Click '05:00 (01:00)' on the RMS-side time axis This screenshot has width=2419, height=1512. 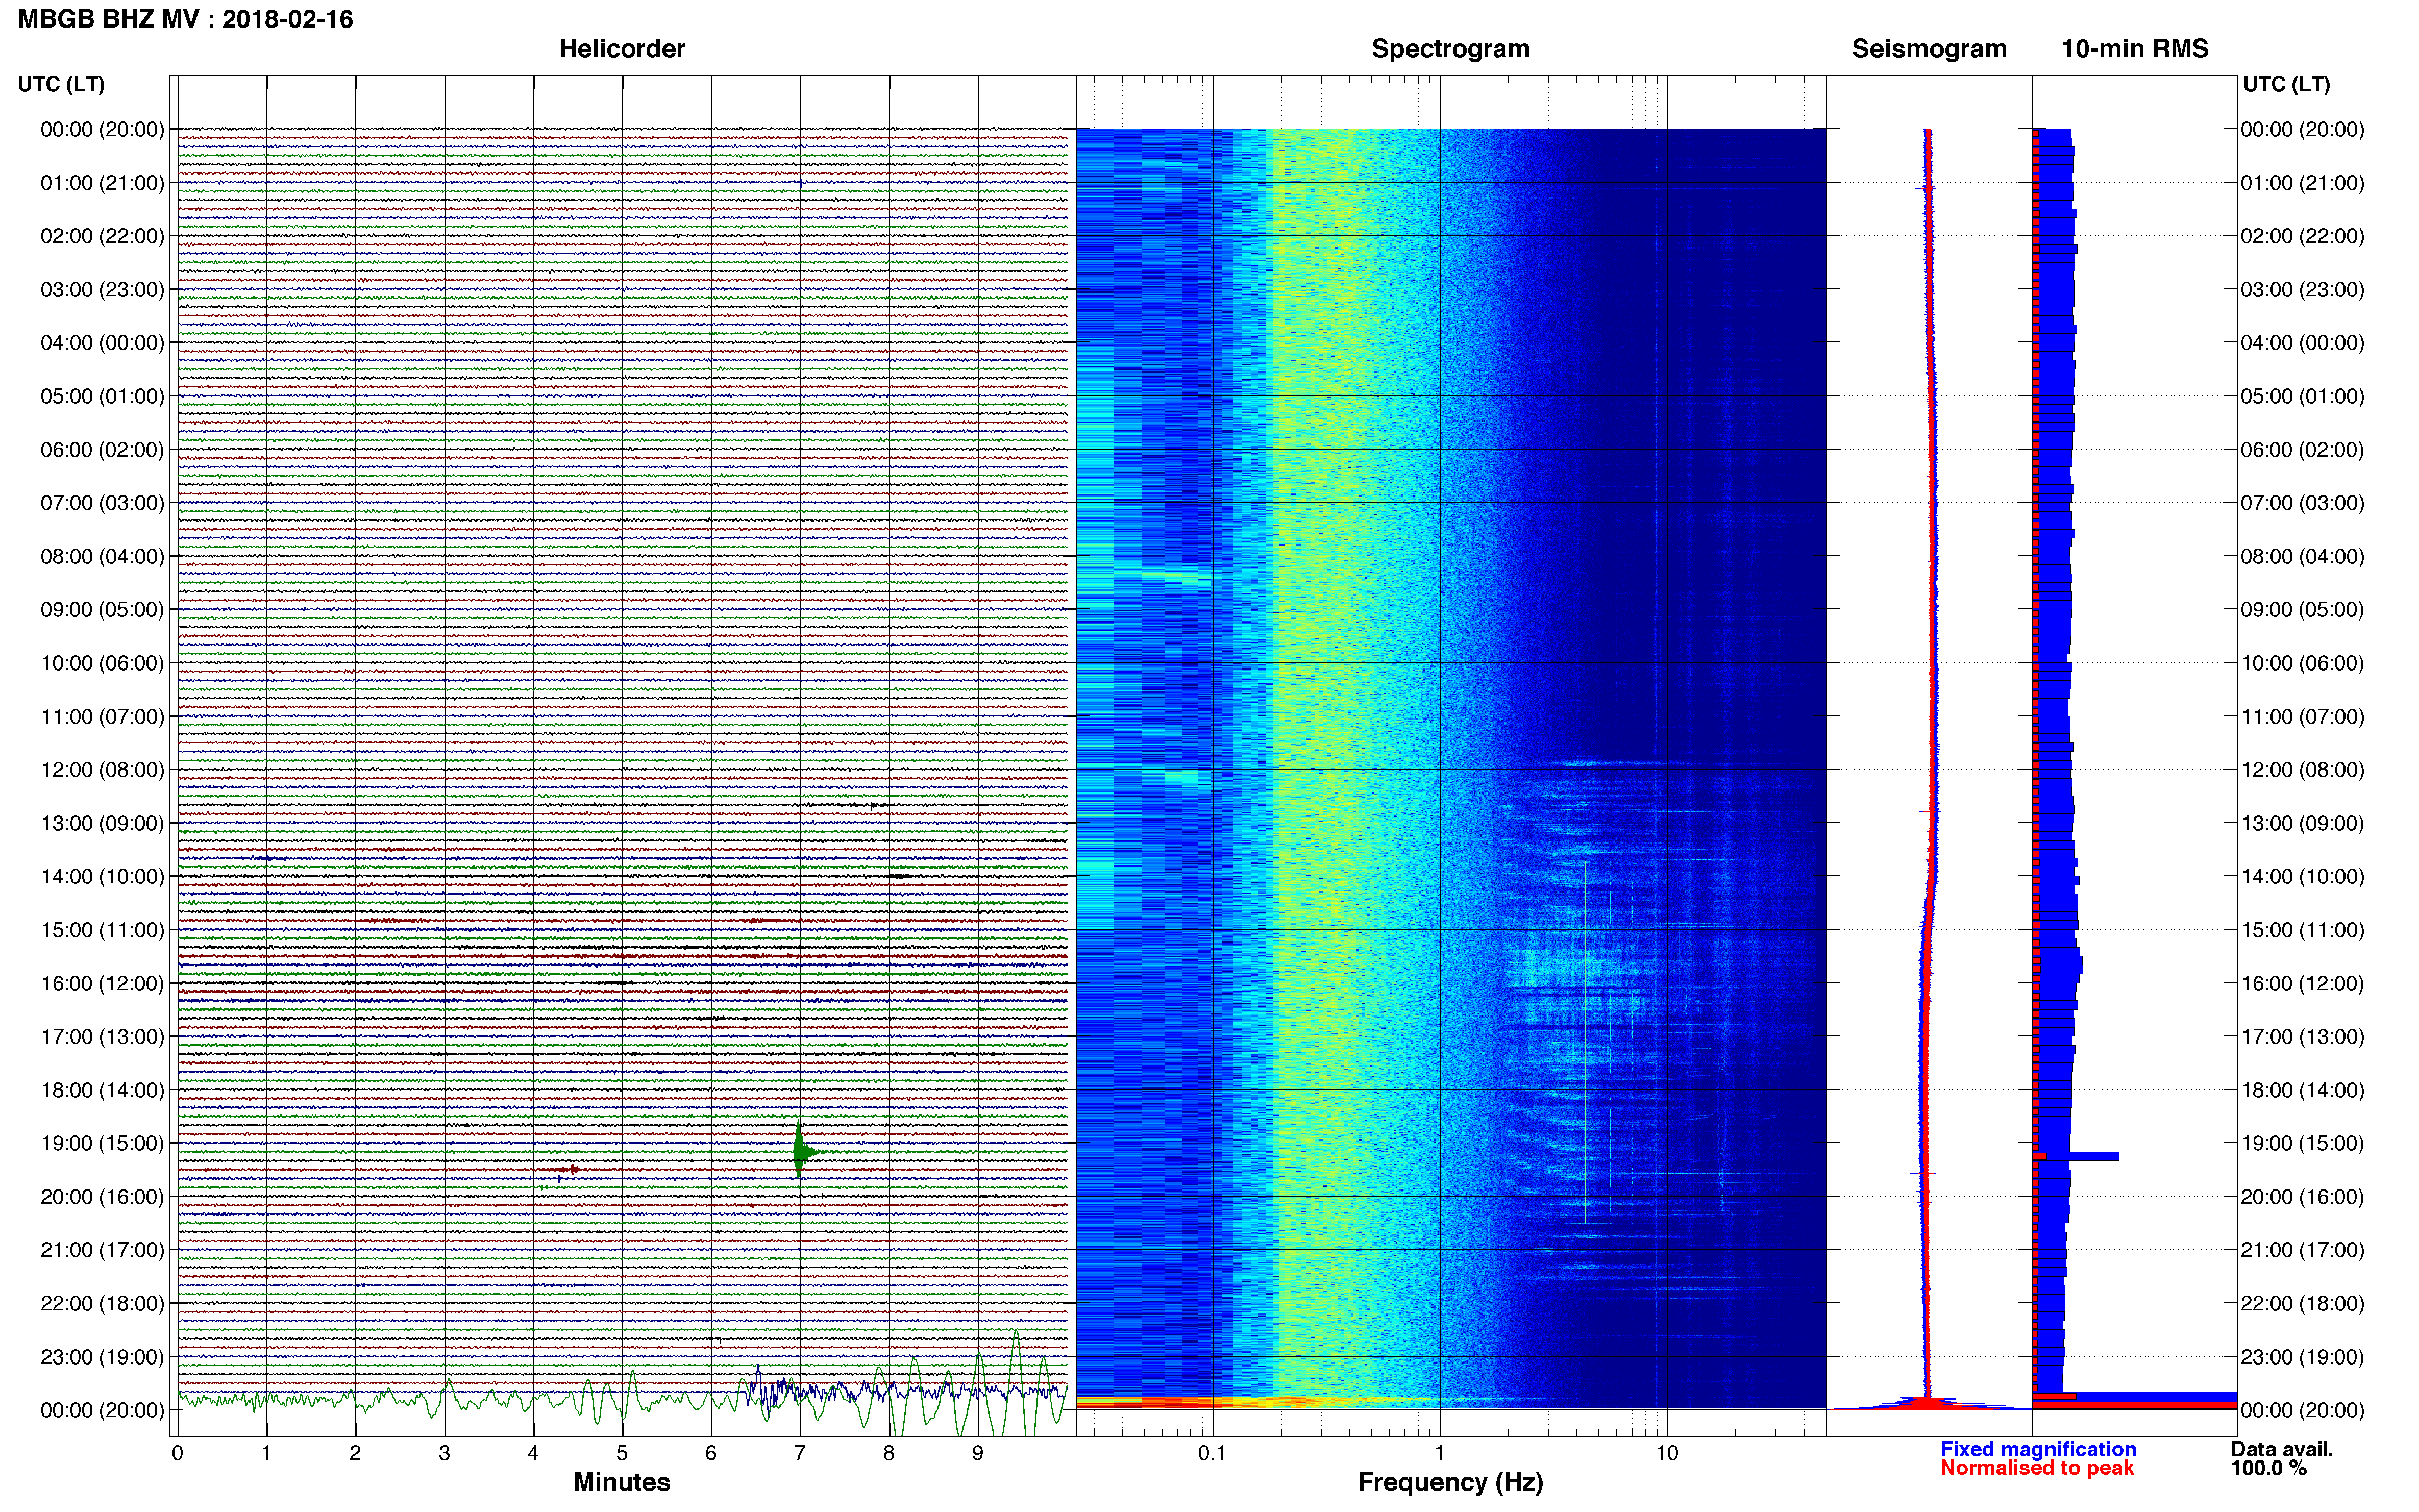point(2302,396)
